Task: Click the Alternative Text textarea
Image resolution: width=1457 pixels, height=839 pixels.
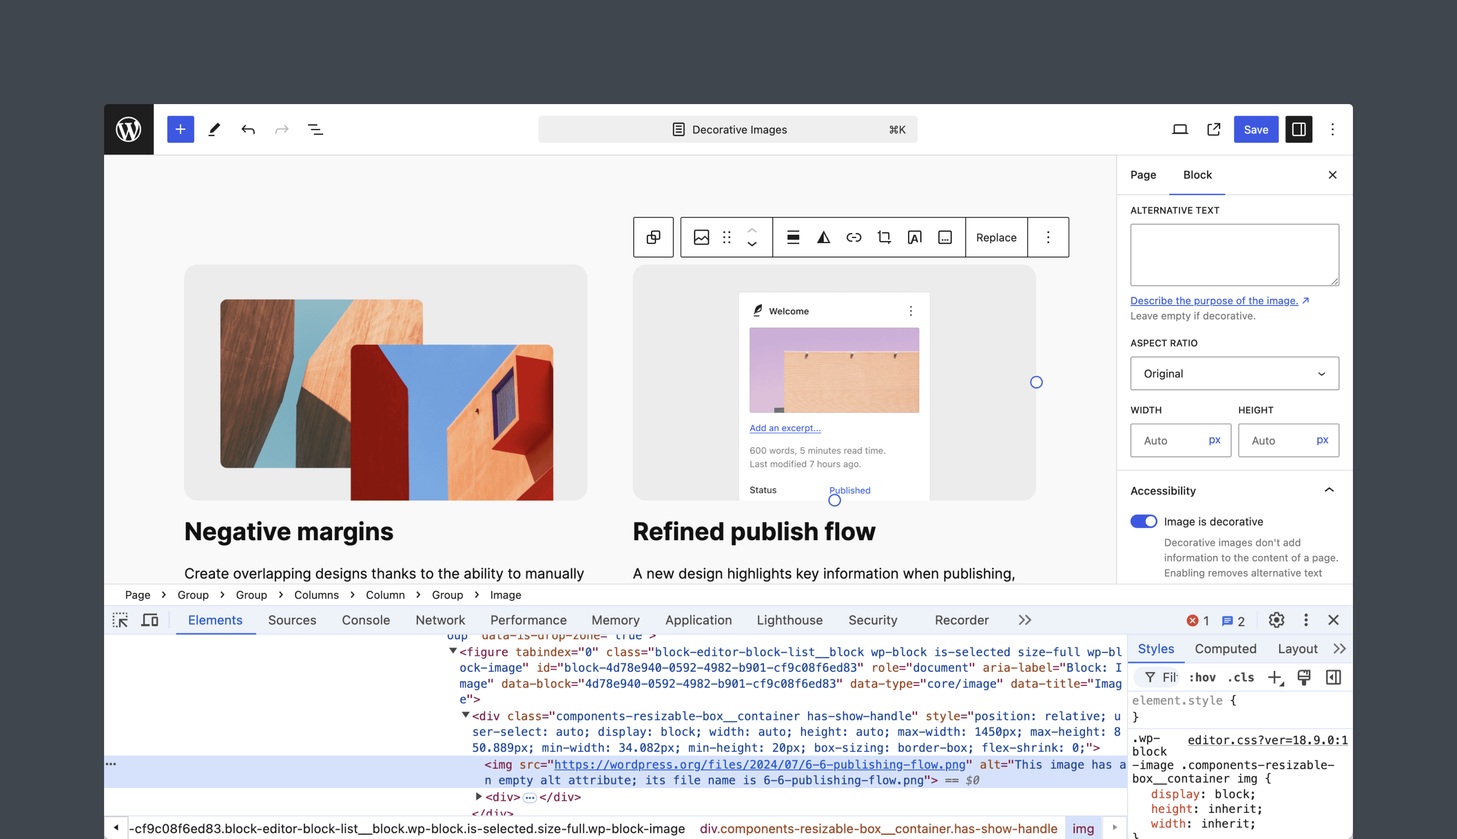Action: click(1235, 255)
